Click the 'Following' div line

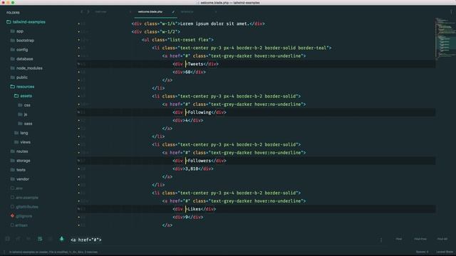point(199,112)
